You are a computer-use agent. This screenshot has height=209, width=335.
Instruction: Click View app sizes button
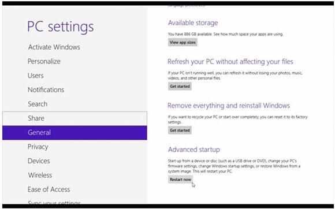pyautogui.click(x=183, y=42)
